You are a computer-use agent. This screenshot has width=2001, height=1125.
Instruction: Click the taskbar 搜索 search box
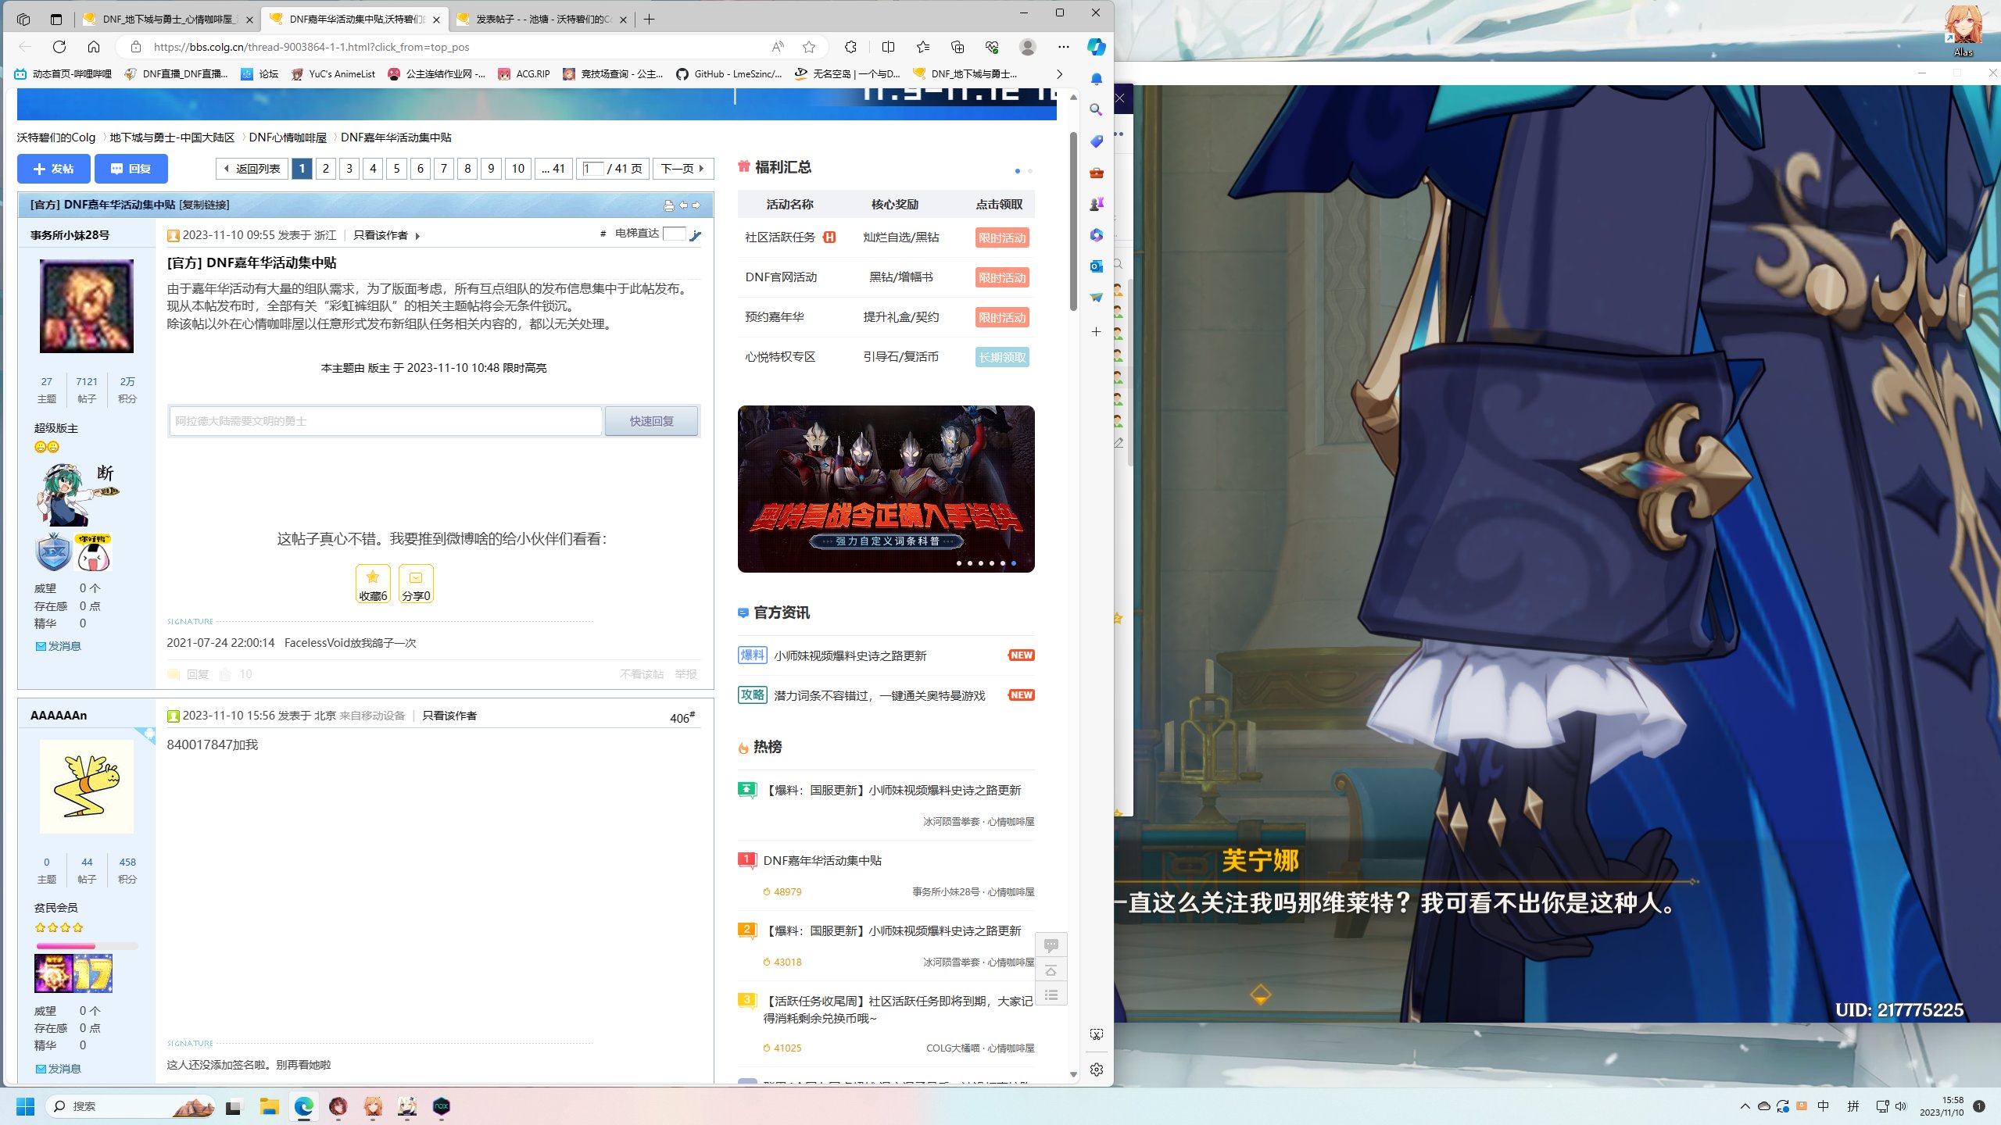[129, 1106]
